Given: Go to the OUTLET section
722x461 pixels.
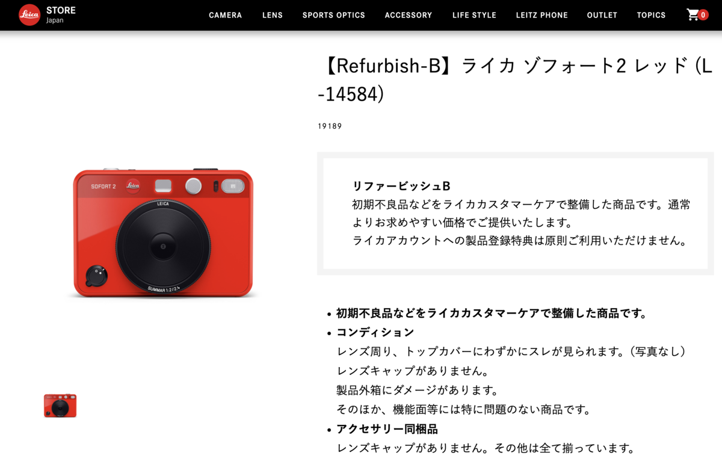Looking at the screenshot, I should [602, 15].
